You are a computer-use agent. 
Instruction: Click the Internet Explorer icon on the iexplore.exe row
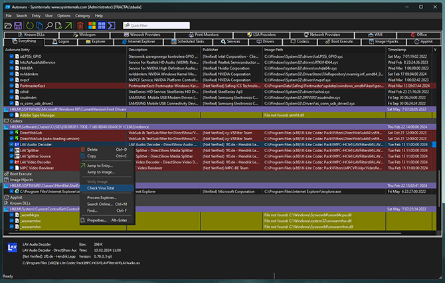coord(17,191)
